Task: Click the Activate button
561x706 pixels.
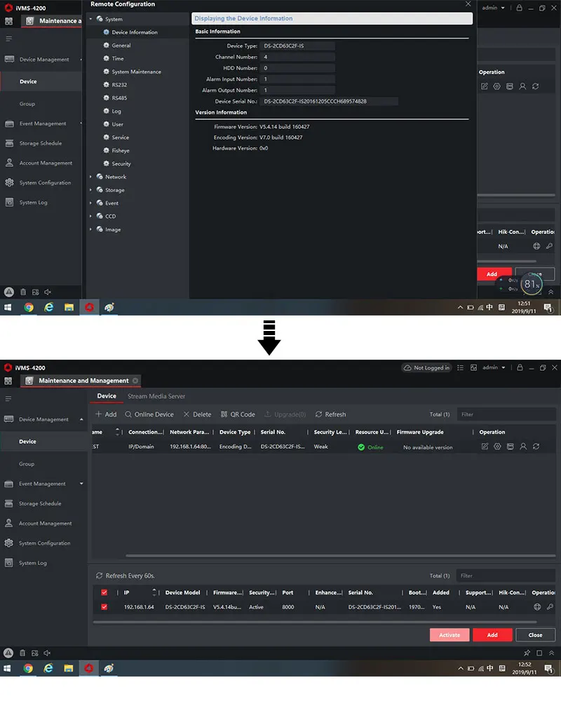Action: click(450, 635)
